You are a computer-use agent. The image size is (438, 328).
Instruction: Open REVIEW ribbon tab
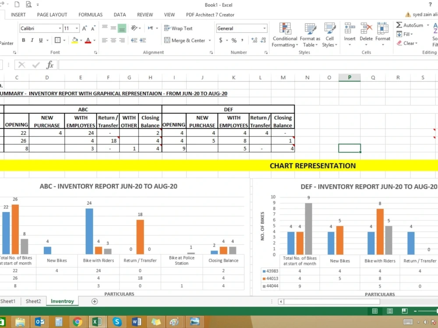(x=145, y=15)
